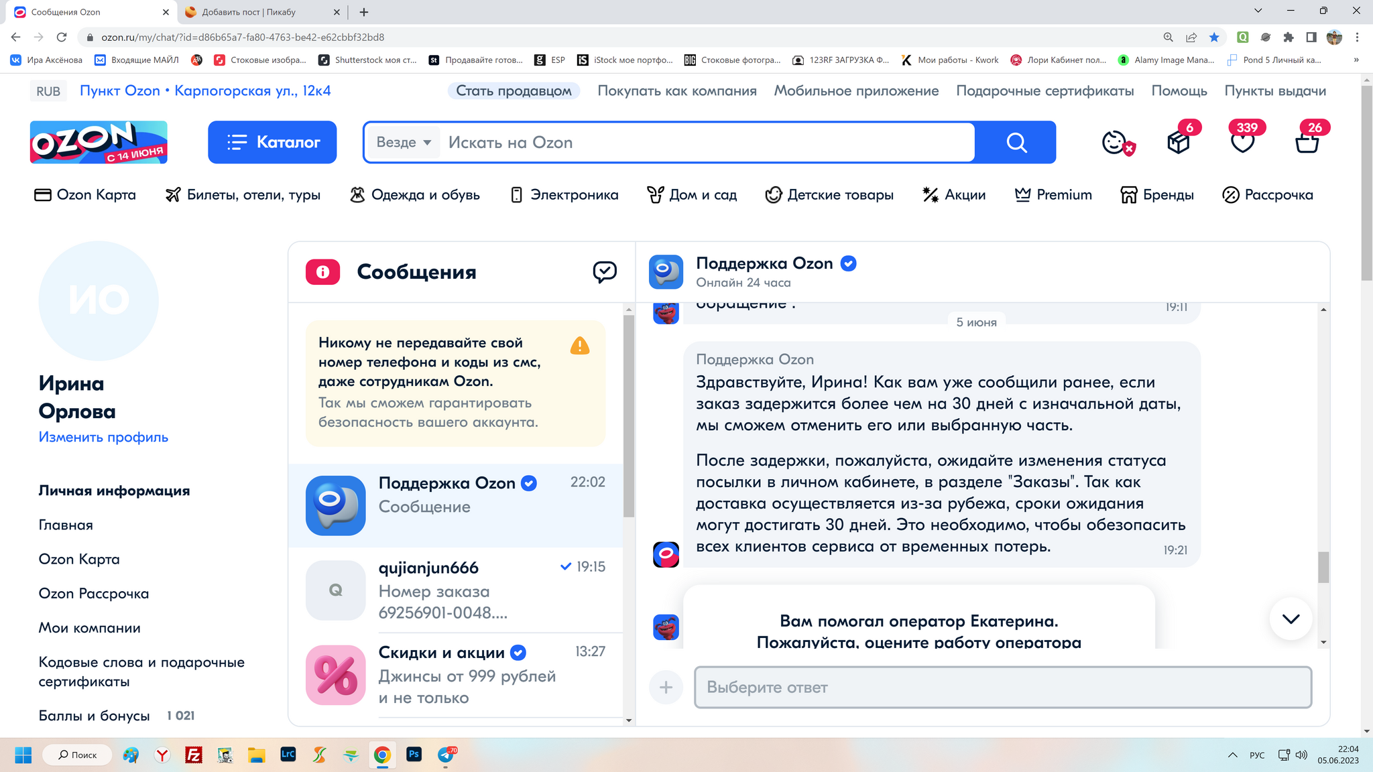Click the Поддержка Ozon avatar in chat header
The height and width of the screenshot is (772, 1373).
click(666, 271)
